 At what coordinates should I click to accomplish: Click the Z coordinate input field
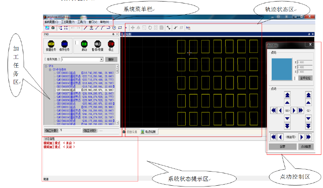coord(305,72)
